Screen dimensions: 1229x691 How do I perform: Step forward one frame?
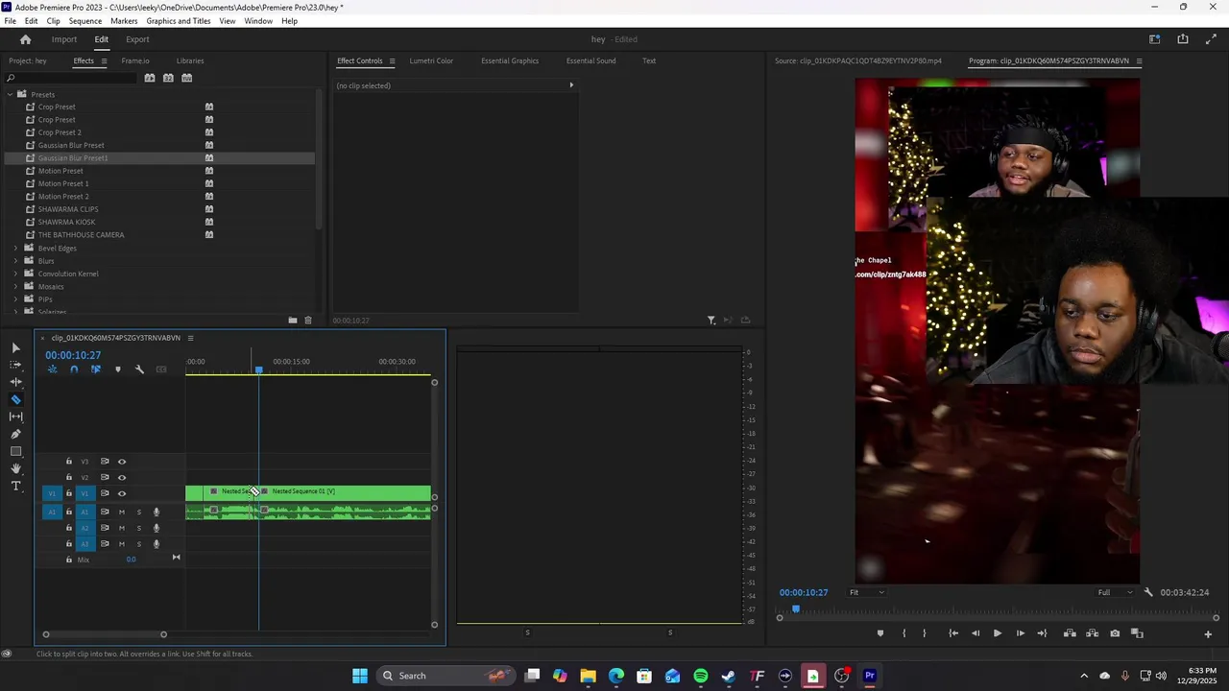(x=1020, y=633)
